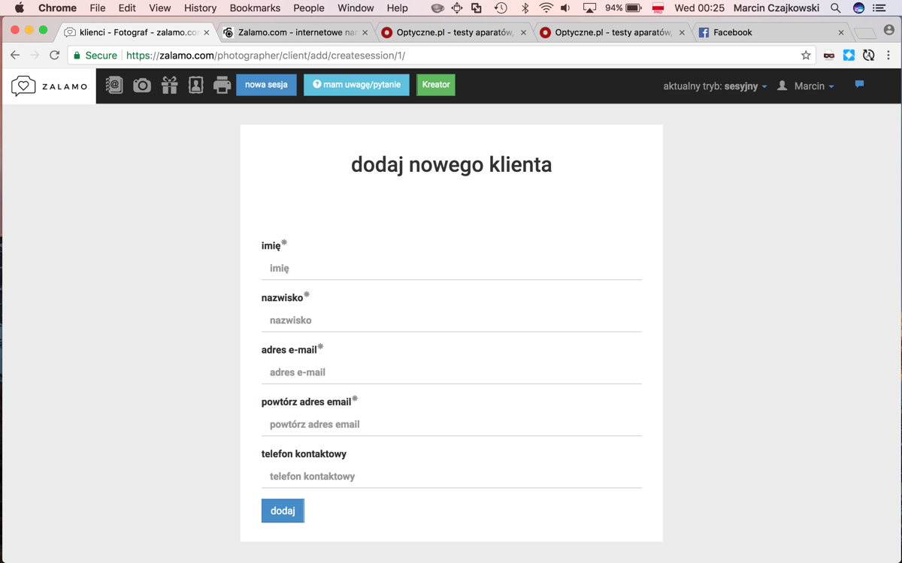Open the Bookmarks menu in menu bar
The image size is (902, 563).
pos(255,8)
